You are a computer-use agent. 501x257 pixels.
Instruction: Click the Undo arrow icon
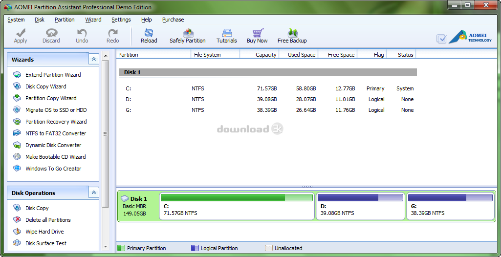pos(82,33)
